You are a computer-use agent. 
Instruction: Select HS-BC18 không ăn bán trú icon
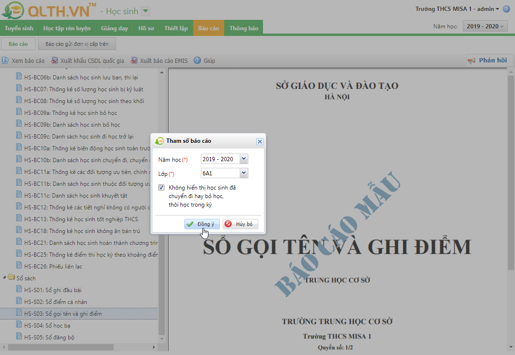tap(19, 230)
